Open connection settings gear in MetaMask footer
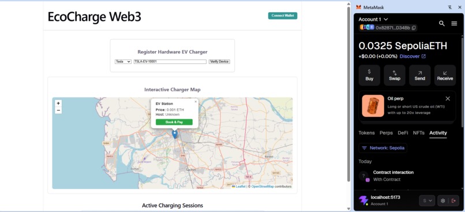The image size is (465, 212). pos(442,200)
